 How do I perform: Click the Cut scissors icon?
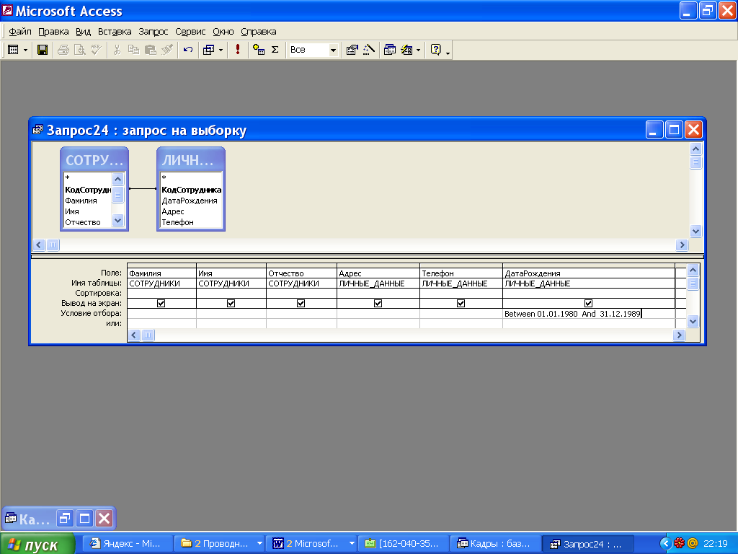tap(117, 50)
